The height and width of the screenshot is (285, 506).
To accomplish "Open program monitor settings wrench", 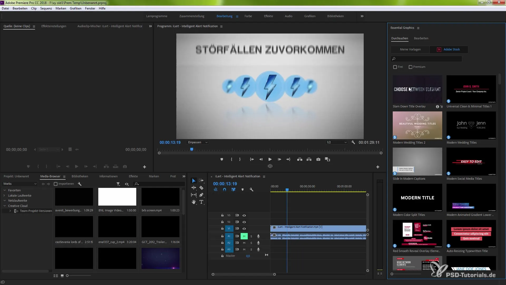I will [x=353, y=142].
